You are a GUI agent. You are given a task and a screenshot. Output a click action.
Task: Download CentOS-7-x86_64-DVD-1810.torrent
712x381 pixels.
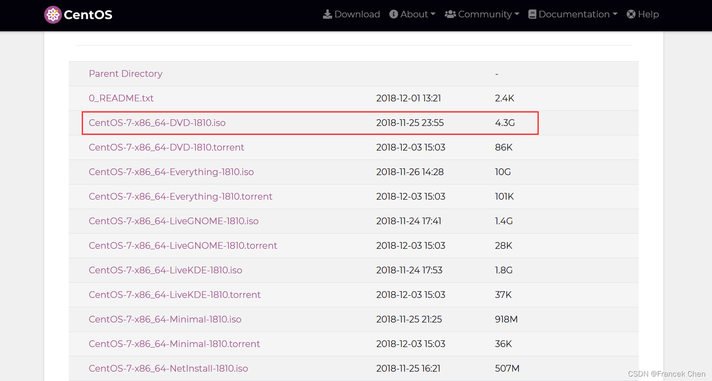click(167, 147)
